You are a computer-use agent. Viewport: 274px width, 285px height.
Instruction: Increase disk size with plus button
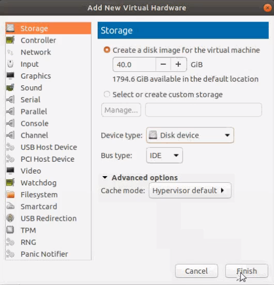coord(178,64)
